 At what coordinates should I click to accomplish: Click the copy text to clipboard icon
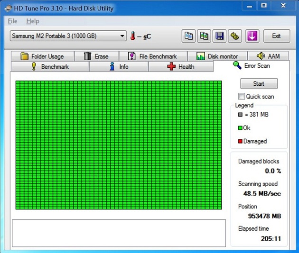pyautogui.click(x=189, y=36)
